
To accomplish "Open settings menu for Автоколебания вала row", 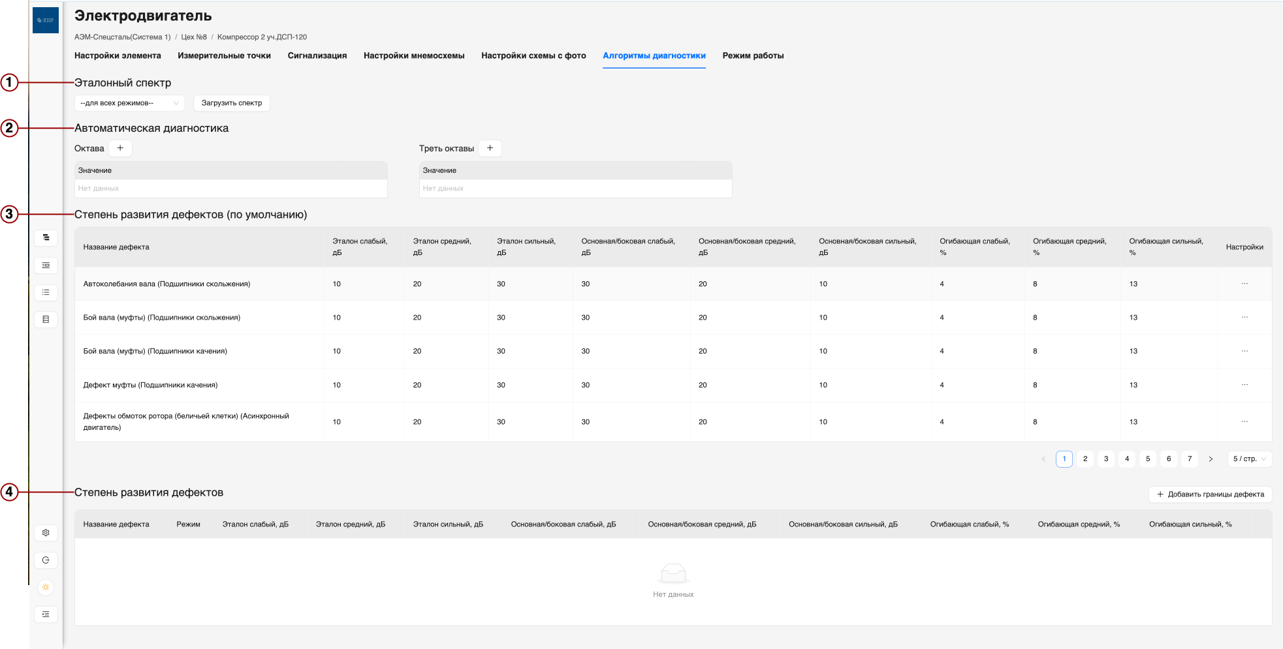I will [x=1244, y=284].
